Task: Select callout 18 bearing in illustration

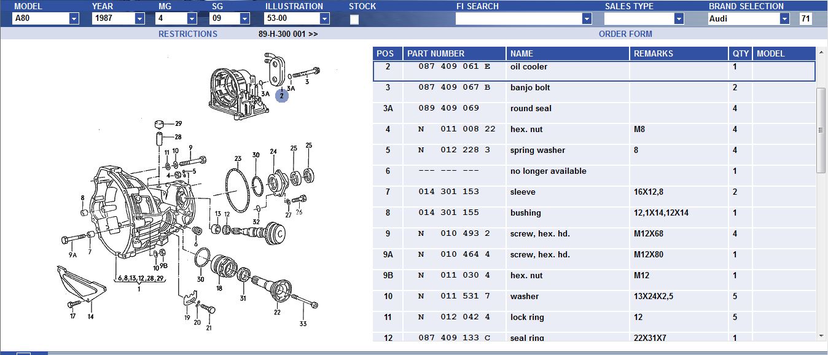Action: (x=219, y=287)
